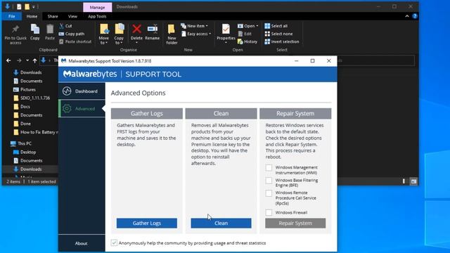Switch to large icons view in status bar

[x=413, y=181]
